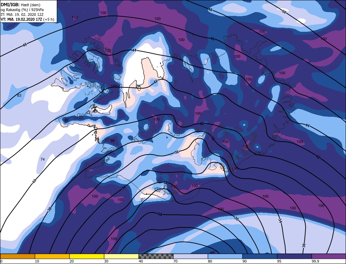
Task: Click the medium blue 90–95 legend swatch
Action: point(260,256)
